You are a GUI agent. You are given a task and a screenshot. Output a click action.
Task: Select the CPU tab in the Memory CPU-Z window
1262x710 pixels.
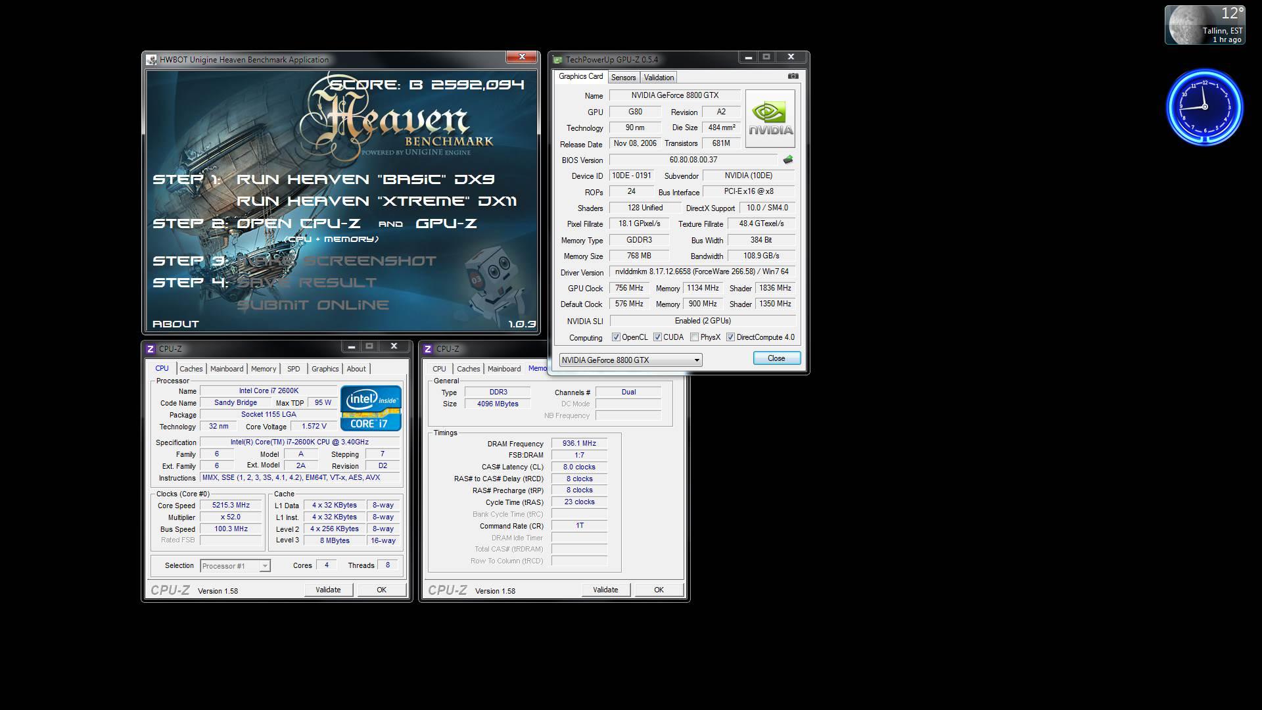[439, 369]
